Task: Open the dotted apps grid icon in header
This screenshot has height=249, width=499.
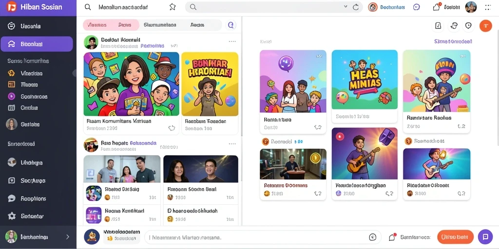Action: point(488,7)
